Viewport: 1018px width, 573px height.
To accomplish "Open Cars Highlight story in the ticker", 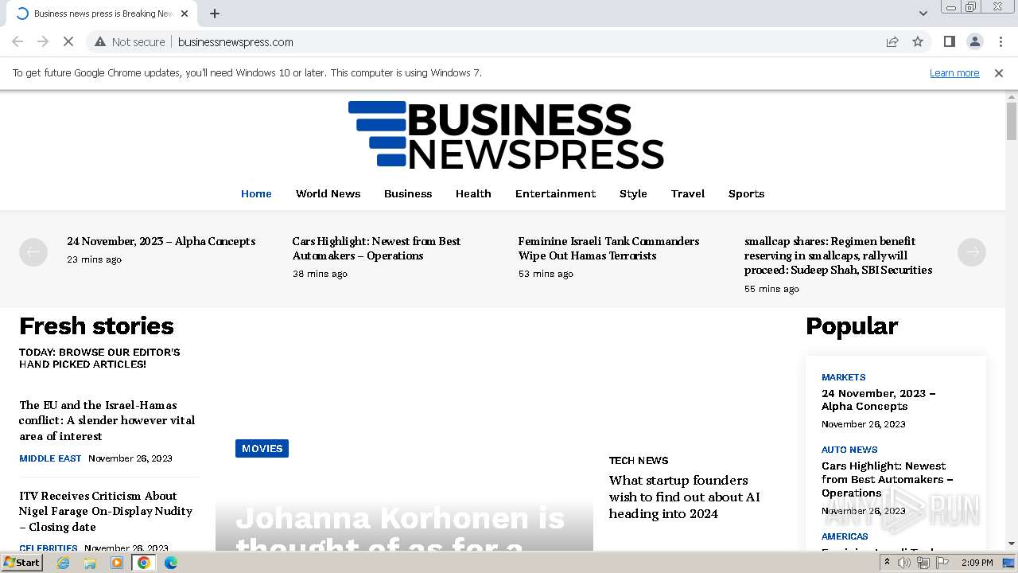I will pyautogui.click(x=376, y=248).
